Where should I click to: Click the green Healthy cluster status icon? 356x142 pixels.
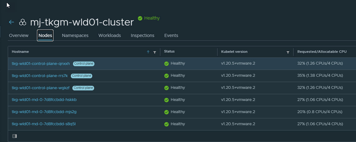coord(140,18)
